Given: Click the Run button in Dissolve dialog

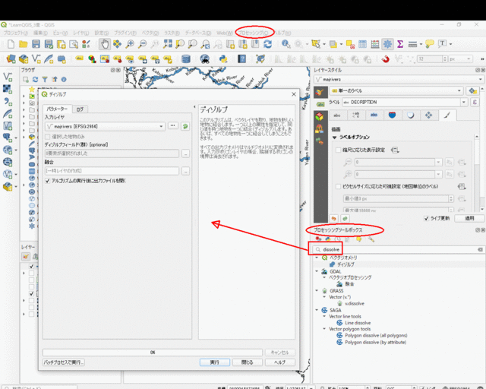Looking at the screenshot, I should pyautogui.click(x=214, y=362).
